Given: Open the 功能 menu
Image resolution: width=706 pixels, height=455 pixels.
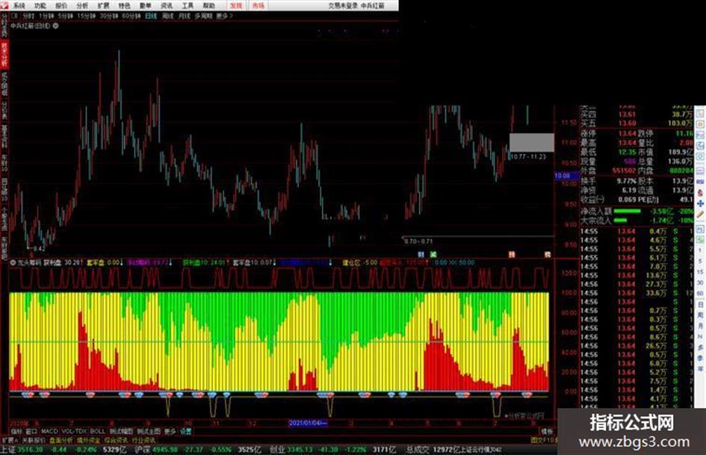Looking at the screenshot, I should click(40, 6).
